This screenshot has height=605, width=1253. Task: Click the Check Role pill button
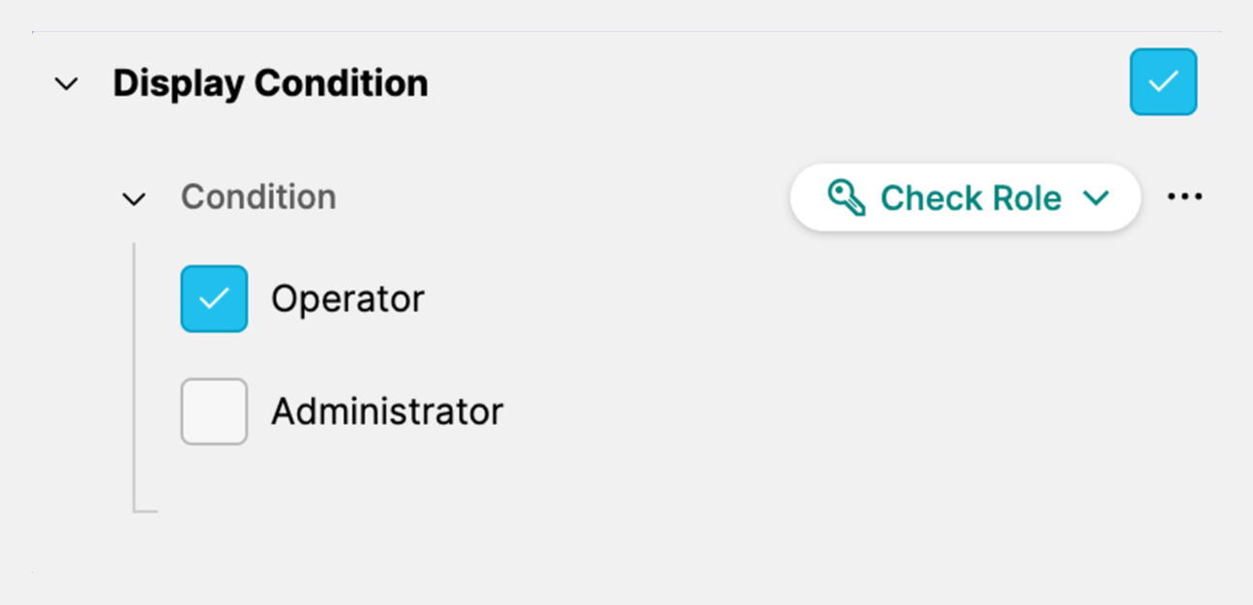point(965,197)
